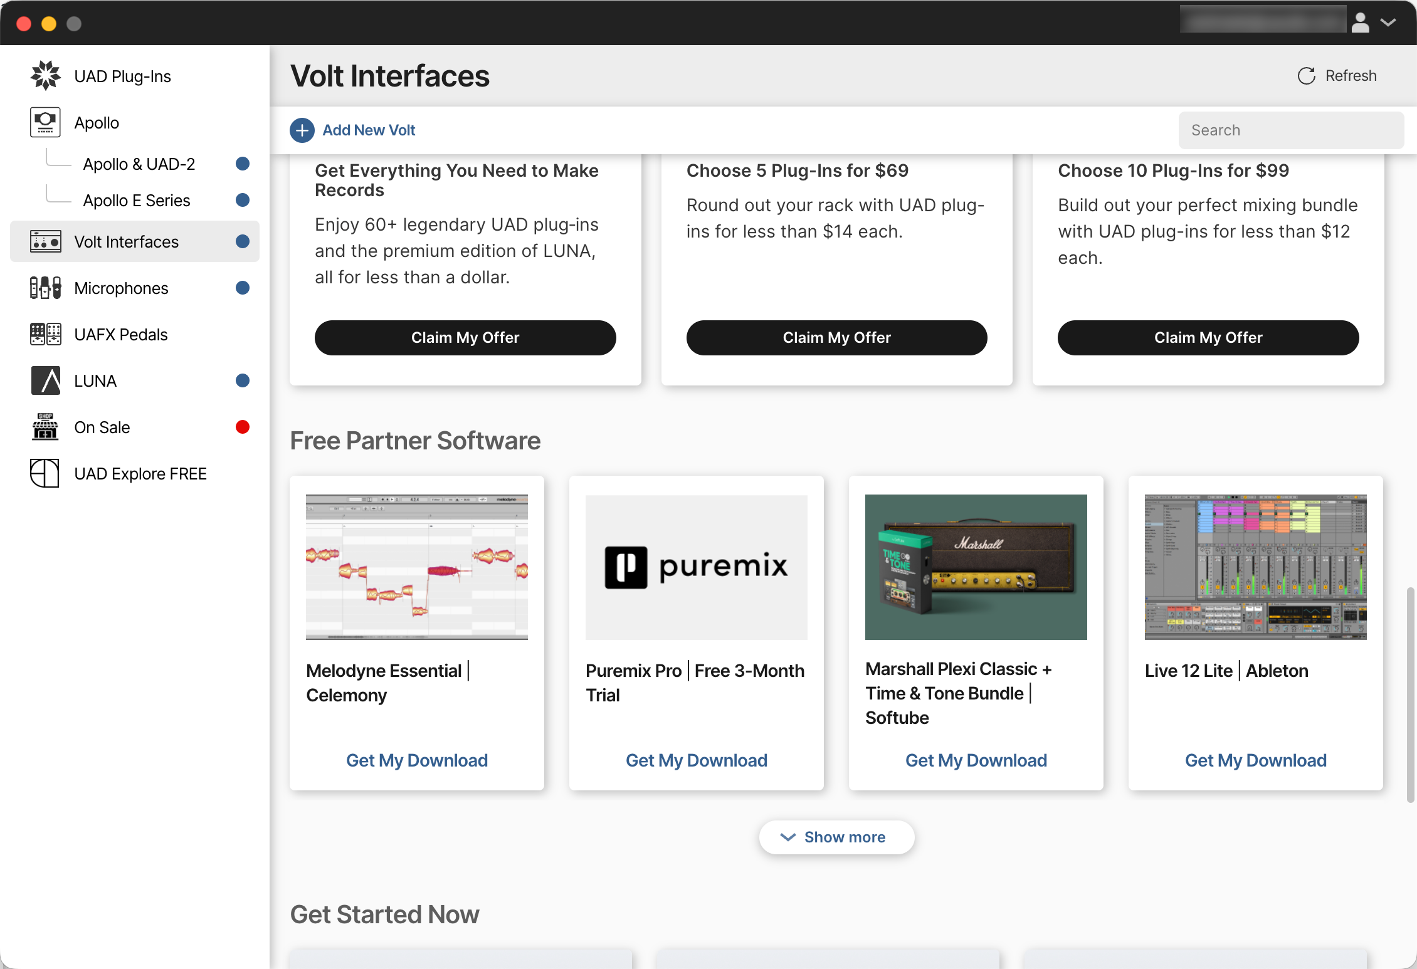Click the LUNA logo icon
1417x969 pixels.
coord(46,380)
